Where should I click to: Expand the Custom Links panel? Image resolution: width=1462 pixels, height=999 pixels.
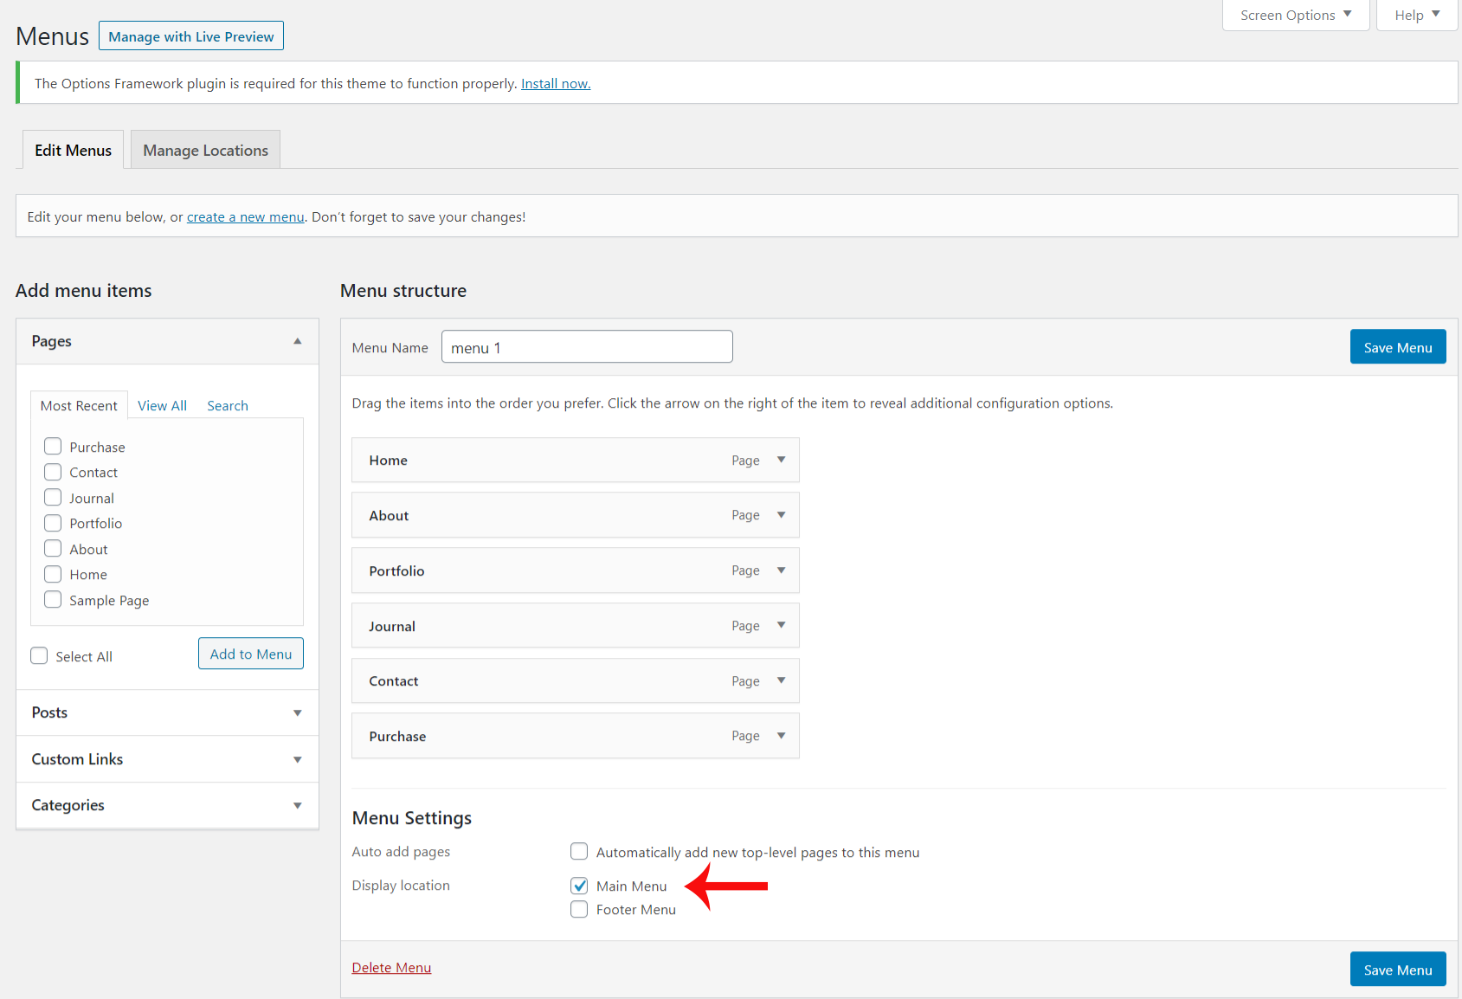click(297, 760)
